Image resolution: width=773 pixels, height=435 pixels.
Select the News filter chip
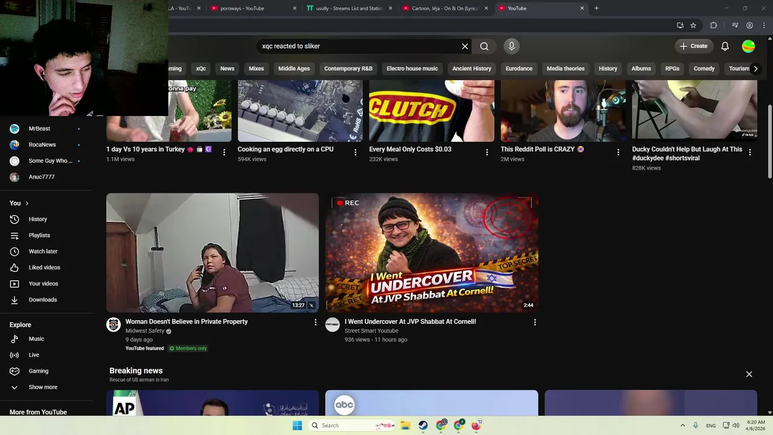[227, 69]
